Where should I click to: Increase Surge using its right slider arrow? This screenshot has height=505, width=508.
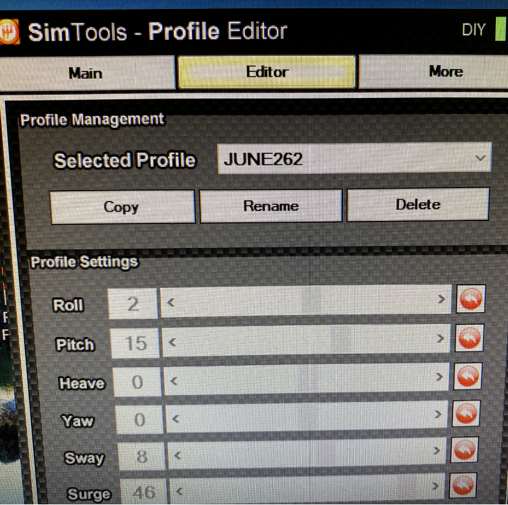435,486
